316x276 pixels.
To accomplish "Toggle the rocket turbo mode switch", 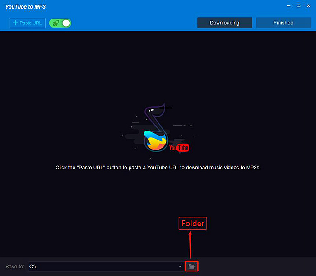I will point(60,23).
